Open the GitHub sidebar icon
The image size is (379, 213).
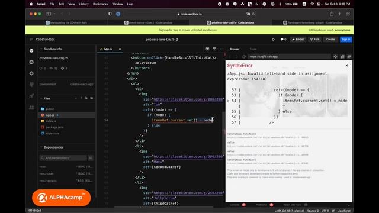(31, 85)
